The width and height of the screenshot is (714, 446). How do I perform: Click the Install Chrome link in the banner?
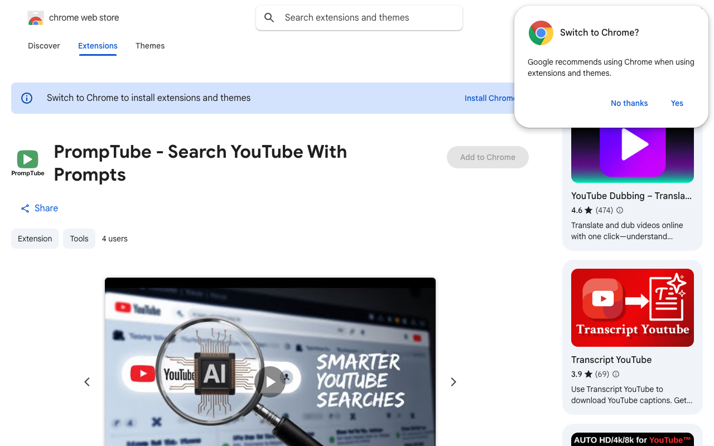click(490, 98)
